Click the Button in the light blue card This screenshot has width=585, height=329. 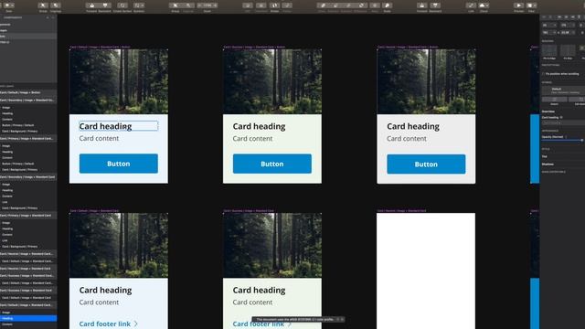click(x=119, y=164)
